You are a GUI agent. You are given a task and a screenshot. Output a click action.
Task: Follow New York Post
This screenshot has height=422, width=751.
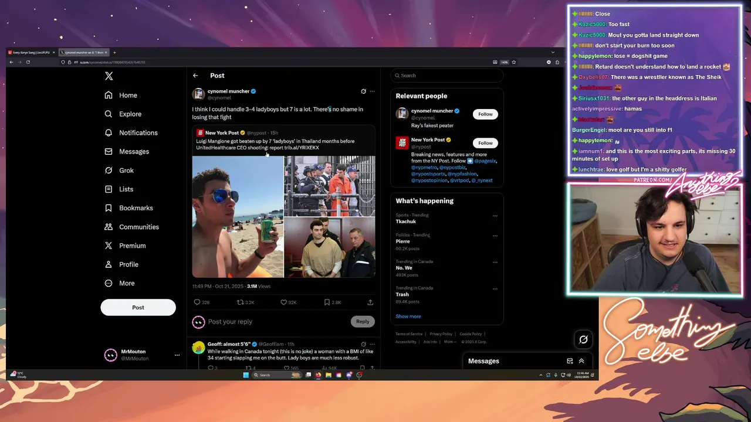pyautogui.click(x=485, y=143)
